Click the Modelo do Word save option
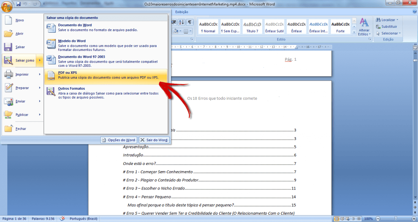The width and height of the screenshot is (418, 222). click(x=106, y=45)
